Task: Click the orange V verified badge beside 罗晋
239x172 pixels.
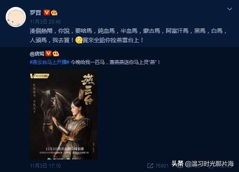Action: [x=47, y=13]
